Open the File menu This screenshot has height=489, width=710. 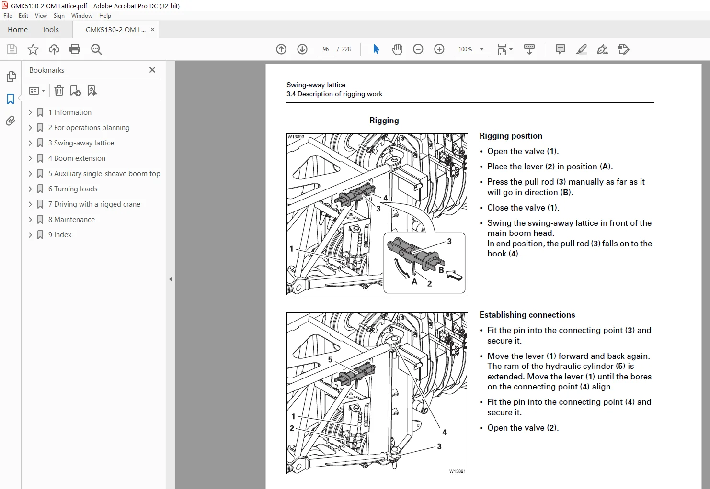point(8,16)
